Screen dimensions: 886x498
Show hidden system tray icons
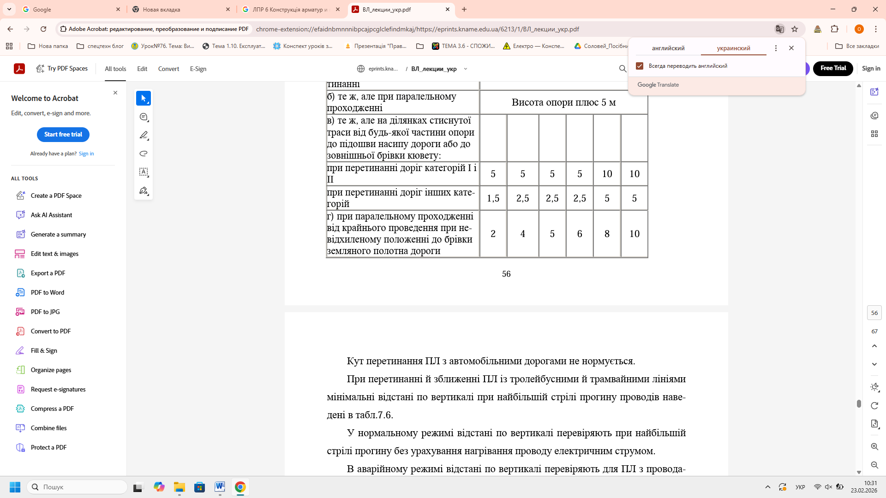[x=768, y=487]
